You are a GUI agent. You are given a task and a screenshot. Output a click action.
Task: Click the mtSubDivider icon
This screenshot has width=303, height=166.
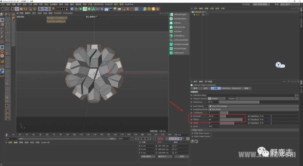(x=171, y=48)
